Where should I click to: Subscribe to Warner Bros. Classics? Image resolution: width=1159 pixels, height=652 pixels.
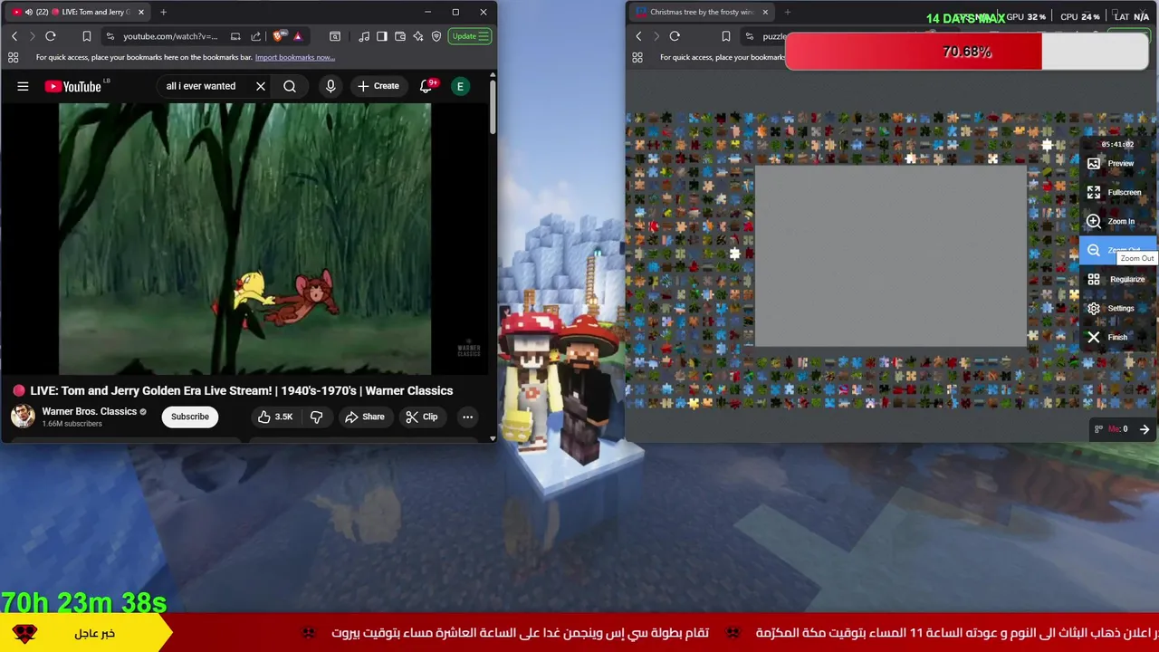(x=190, y=417)
